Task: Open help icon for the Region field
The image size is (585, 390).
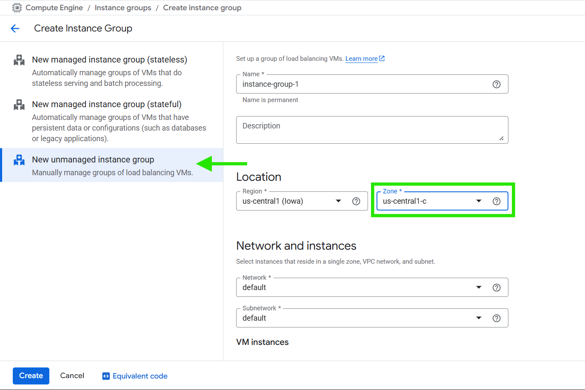Action: [x=356, y=201]
